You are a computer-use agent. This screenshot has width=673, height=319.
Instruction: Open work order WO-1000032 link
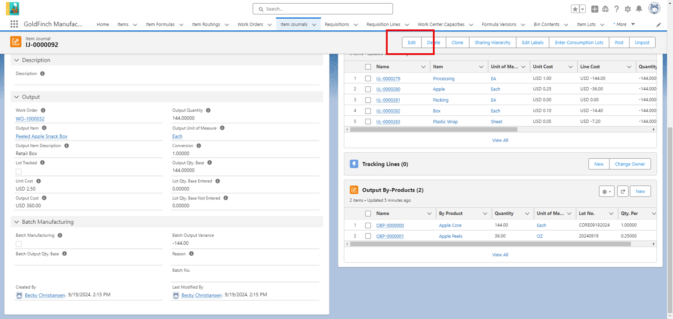pyautogui.click(x=30, y=119)
